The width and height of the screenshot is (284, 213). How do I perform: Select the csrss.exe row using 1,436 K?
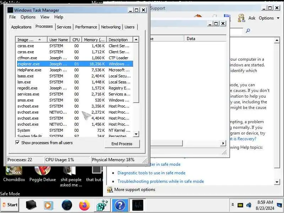pyautogui.click(x=75, y=46)
